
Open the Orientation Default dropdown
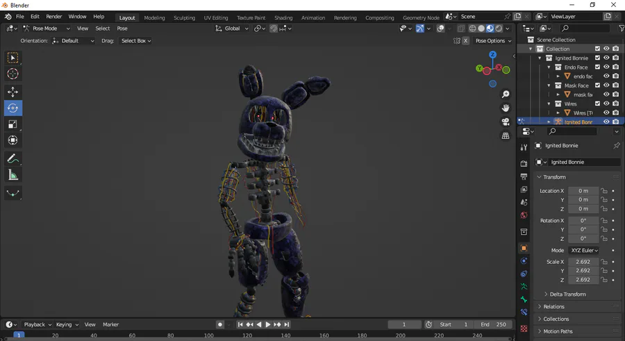click(74, 41)
